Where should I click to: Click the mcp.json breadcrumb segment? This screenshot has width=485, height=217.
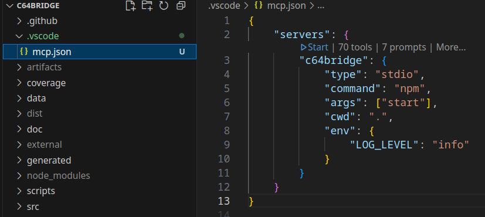coord(286,5)
